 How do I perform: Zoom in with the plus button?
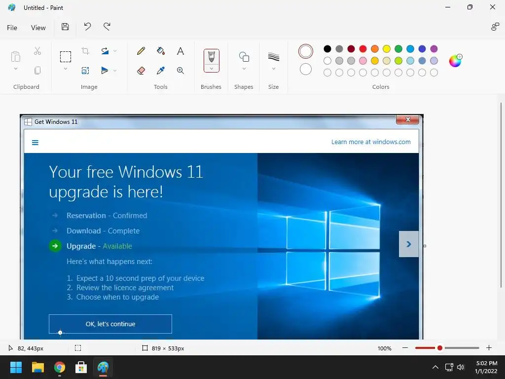point(489,348)
